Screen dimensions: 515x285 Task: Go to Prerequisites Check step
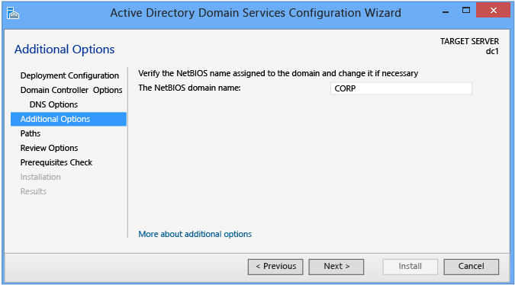coord(56,162)
